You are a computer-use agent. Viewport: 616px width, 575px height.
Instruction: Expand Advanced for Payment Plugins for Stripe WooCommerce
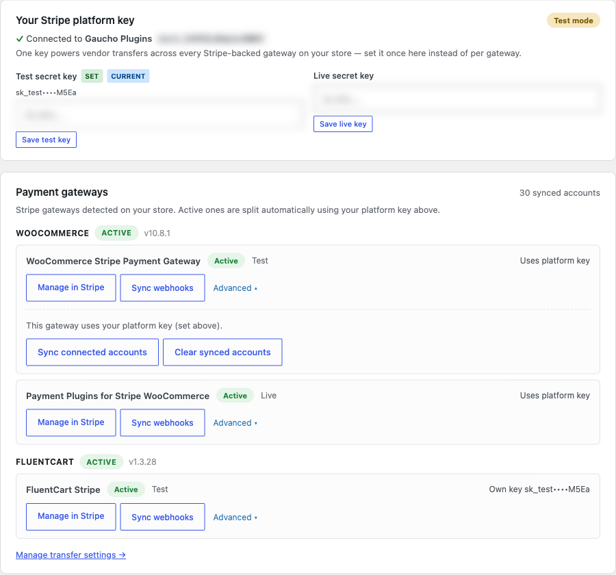point(235,423)
